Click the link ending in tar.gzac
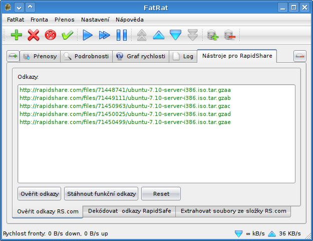Screen dimensions: 313x241 point(125,106)
